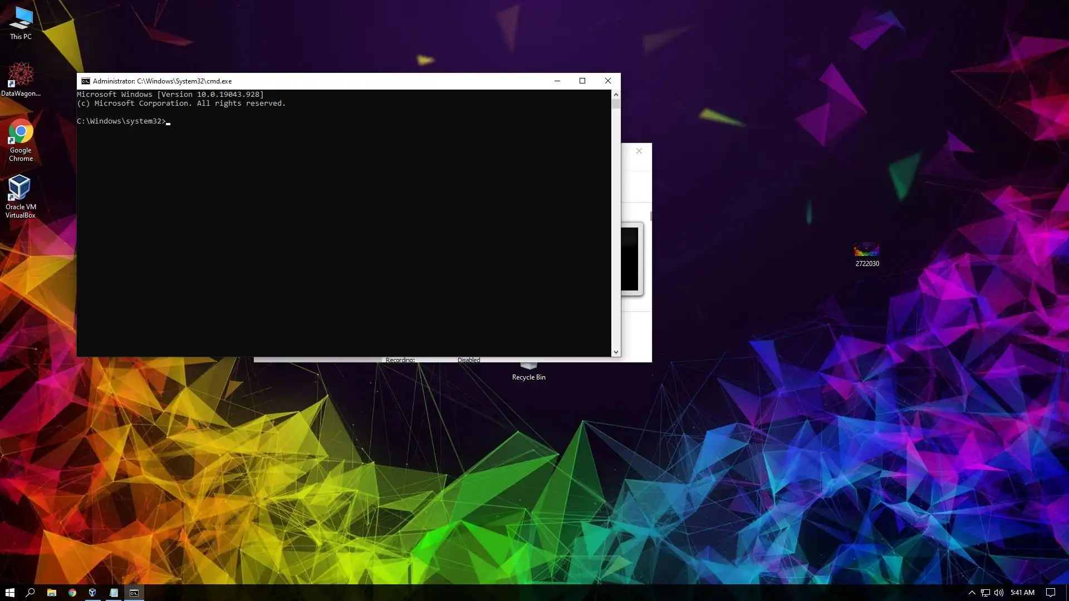This screenshot has height=601, width=1069.
Task: Select the DataWagon desktop shortcut
Action: (21, 79)
